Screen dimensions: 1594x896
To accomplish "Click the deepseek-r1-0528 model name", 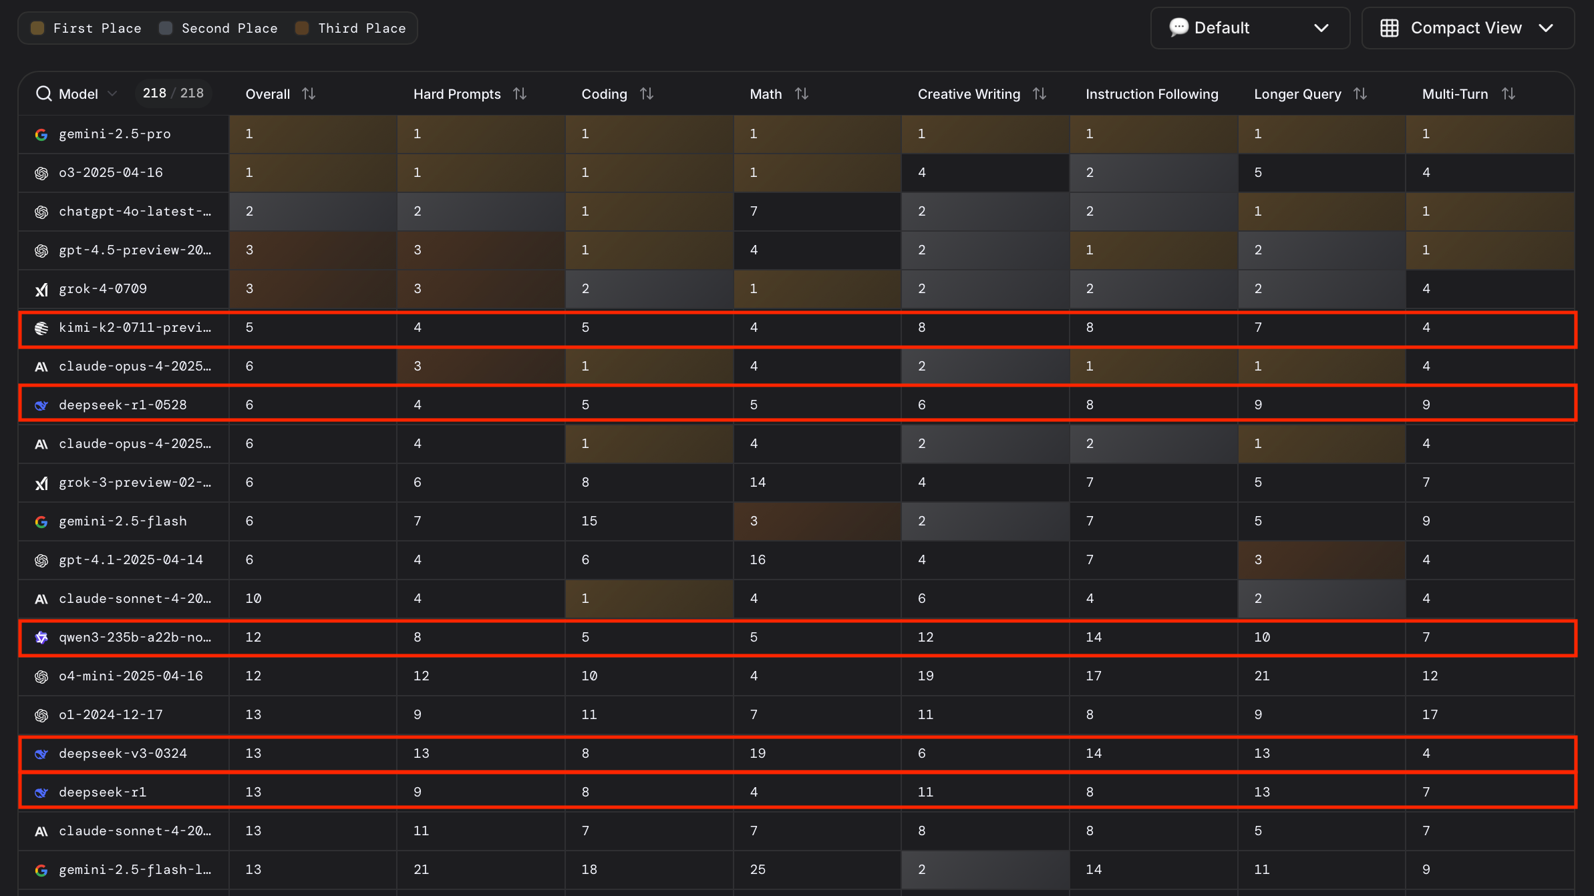I will [x=122, y=405].
